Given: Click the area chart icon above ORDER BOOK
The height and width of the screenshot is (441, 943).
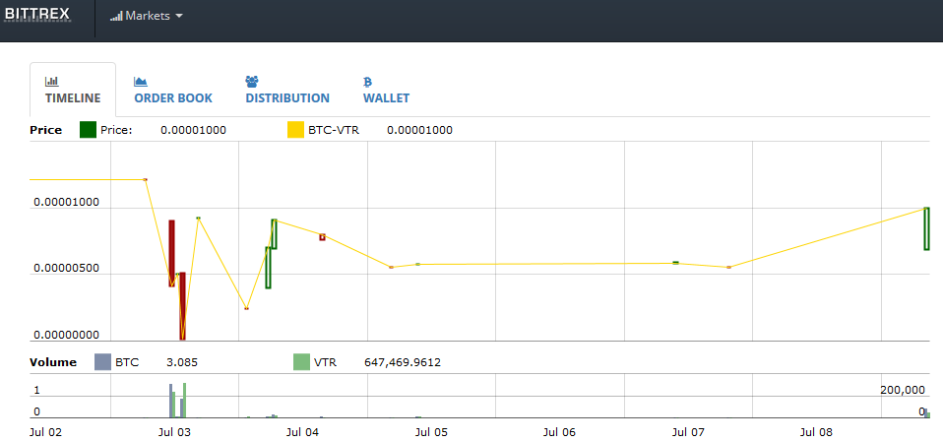Looking at the screenshot, I should pos(141,82).
